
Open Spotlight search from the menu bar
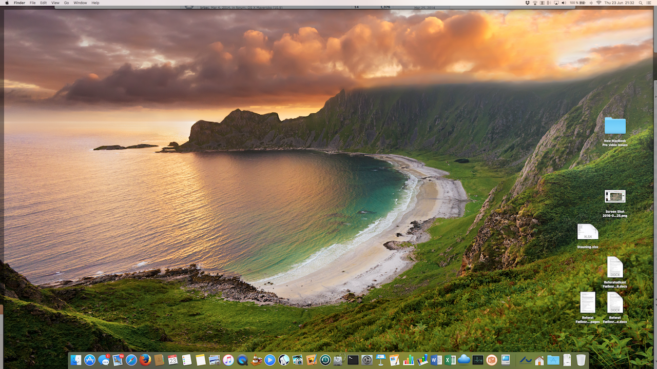641,3
